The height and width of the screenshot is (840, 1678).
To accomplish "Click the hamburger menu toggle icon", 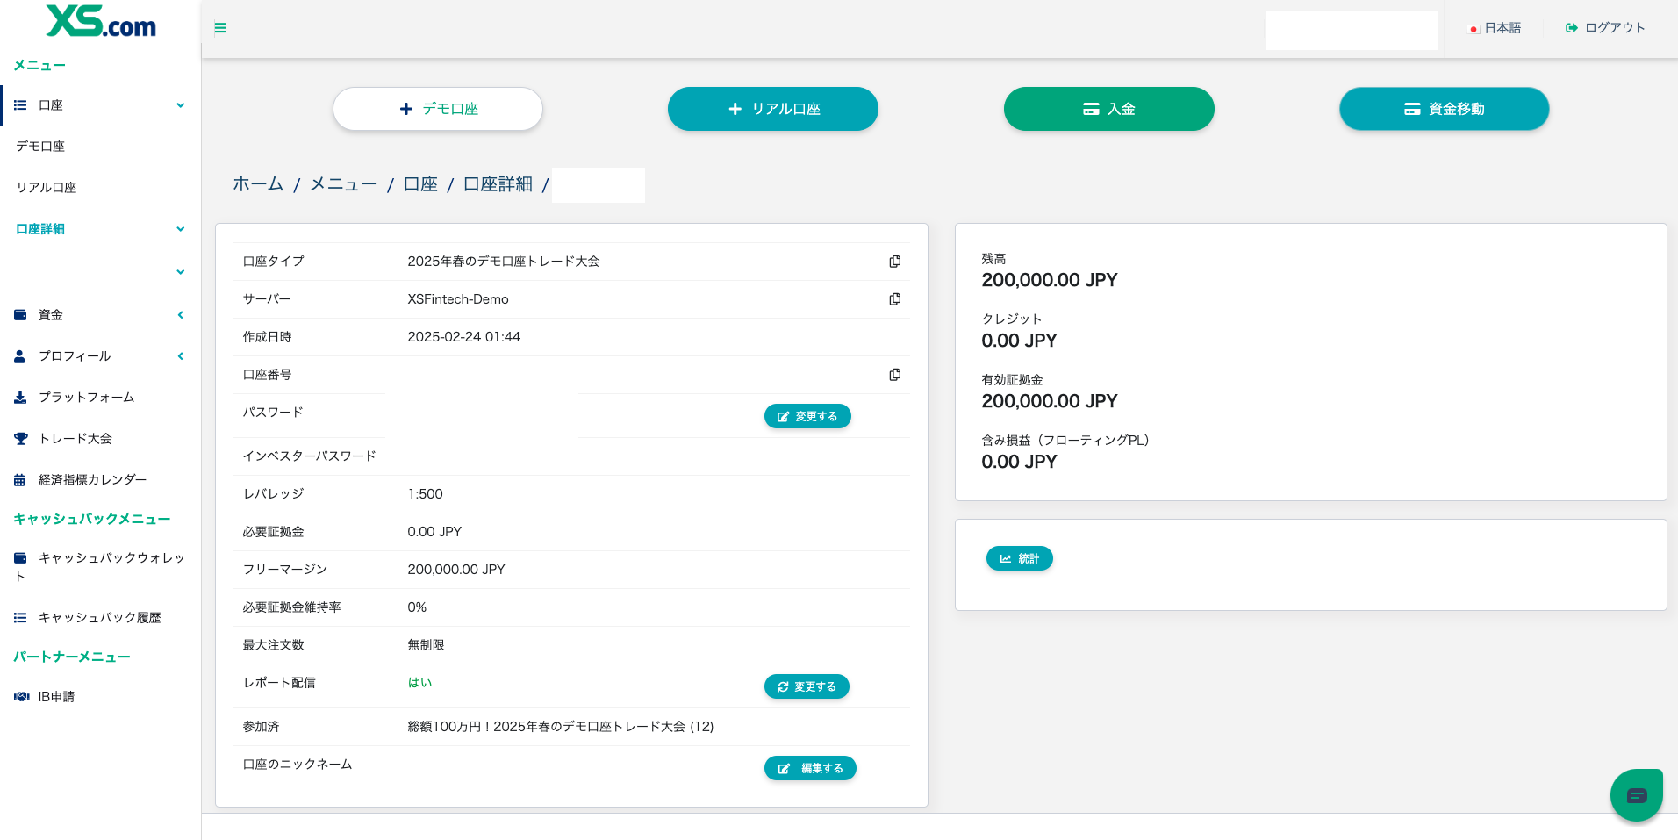I will 220,28.
